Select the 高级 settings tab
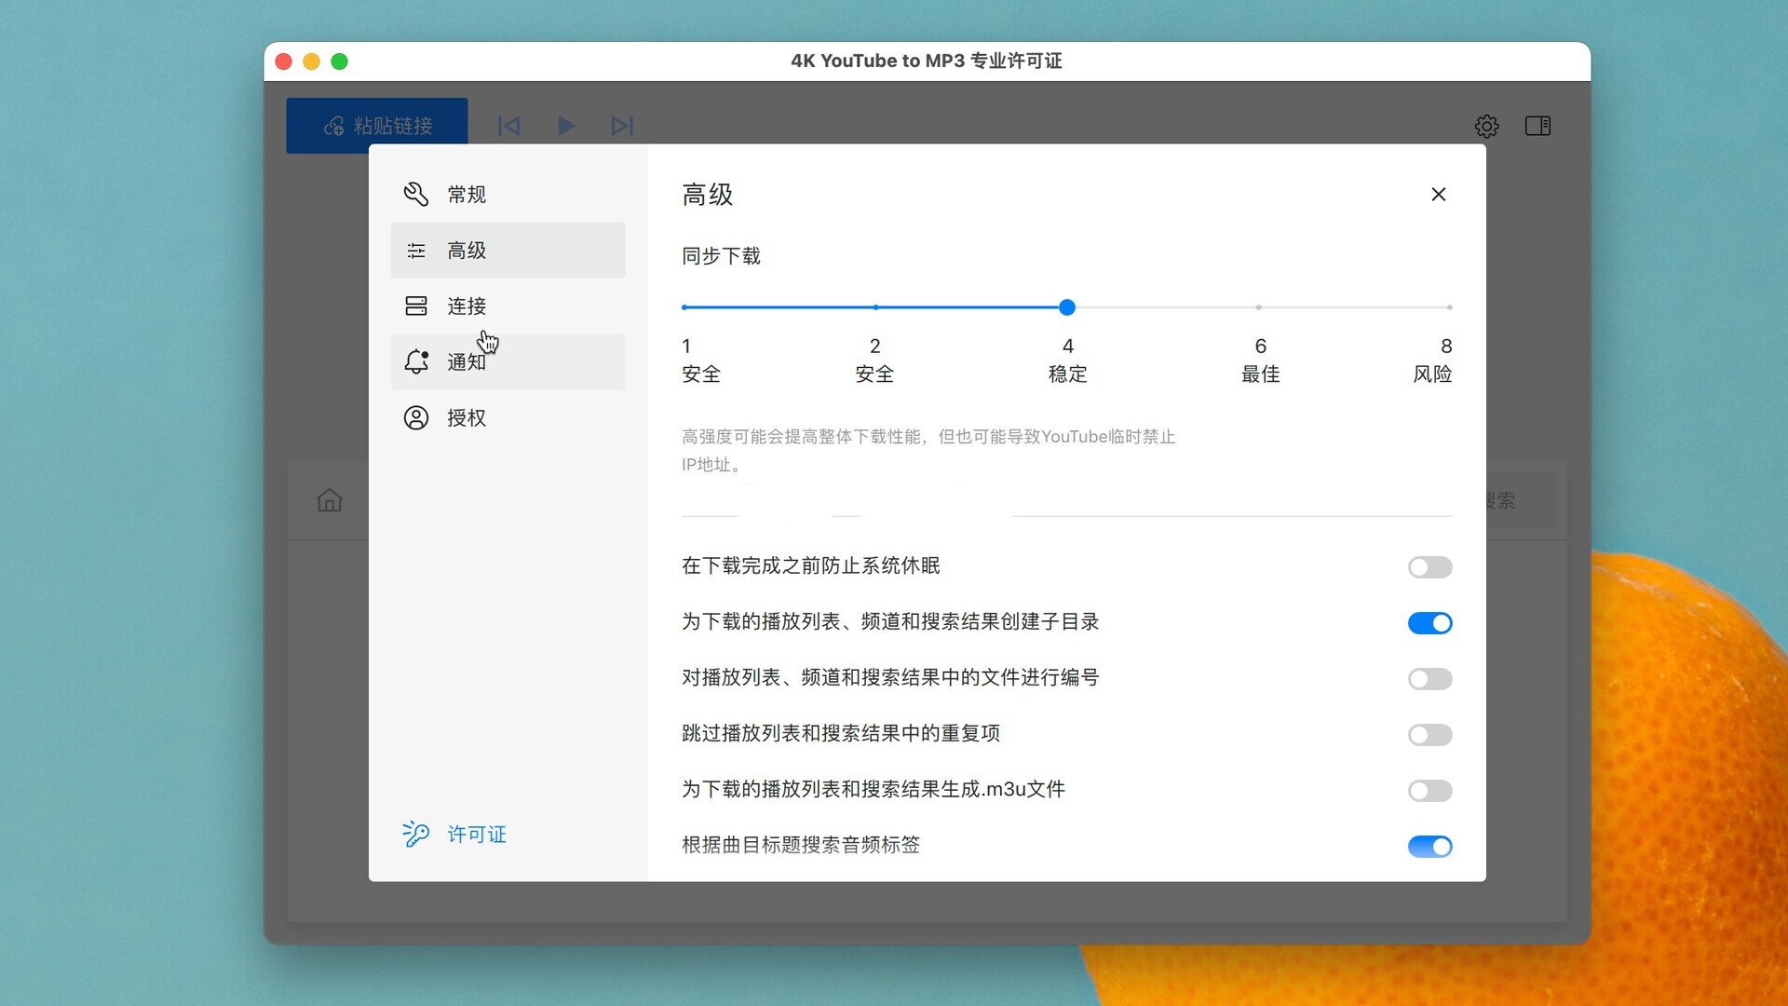1788x1006 pixels. [508, 250]
